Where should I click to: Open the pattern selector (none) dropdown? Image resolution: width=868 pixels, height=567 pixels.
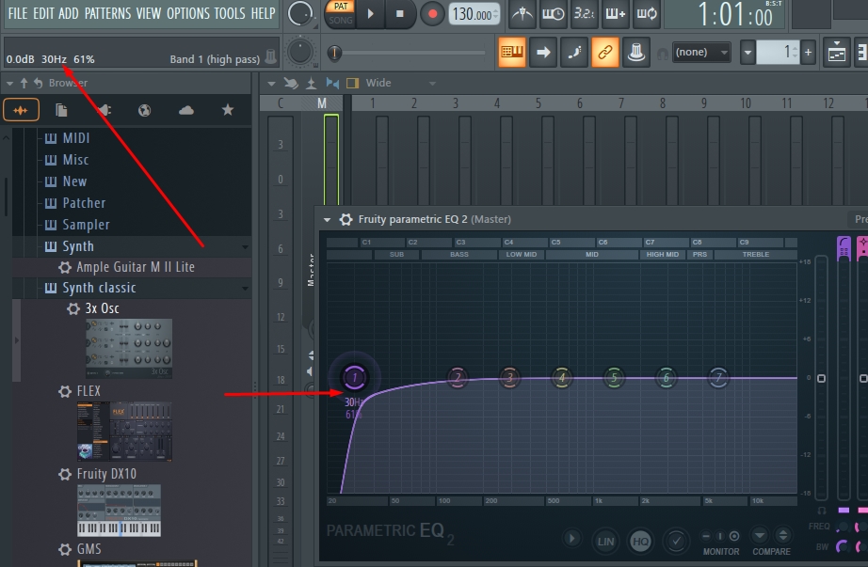point(700,53)
